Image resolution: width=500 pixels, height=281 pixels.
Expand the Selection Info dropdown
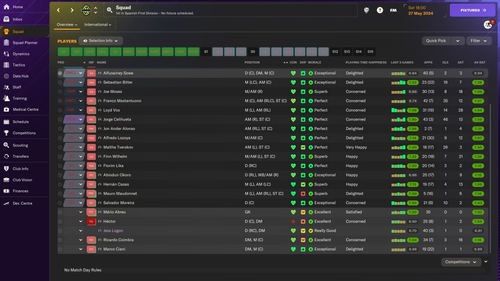(x=101, y=41)
